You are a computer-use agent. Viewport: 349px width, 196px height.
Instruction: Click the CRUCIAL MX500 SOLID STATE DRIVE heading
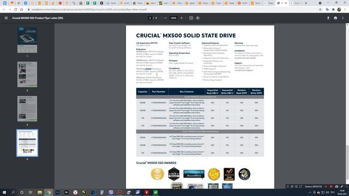coord(186,35)
